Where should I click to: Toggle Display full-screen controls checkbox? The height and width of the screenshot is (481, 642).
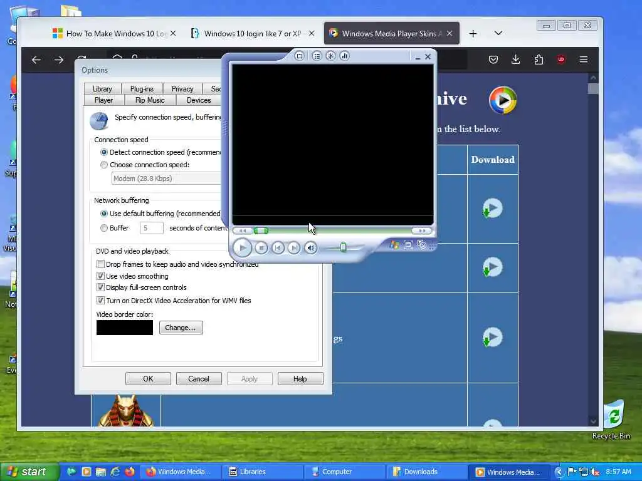[100, 287]
